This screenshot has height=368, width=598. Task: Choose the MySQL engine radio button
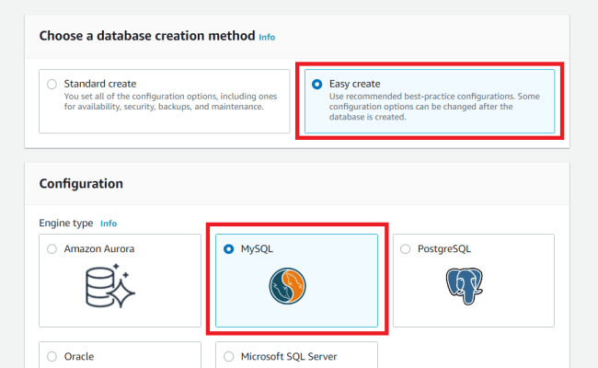(228, 249)
